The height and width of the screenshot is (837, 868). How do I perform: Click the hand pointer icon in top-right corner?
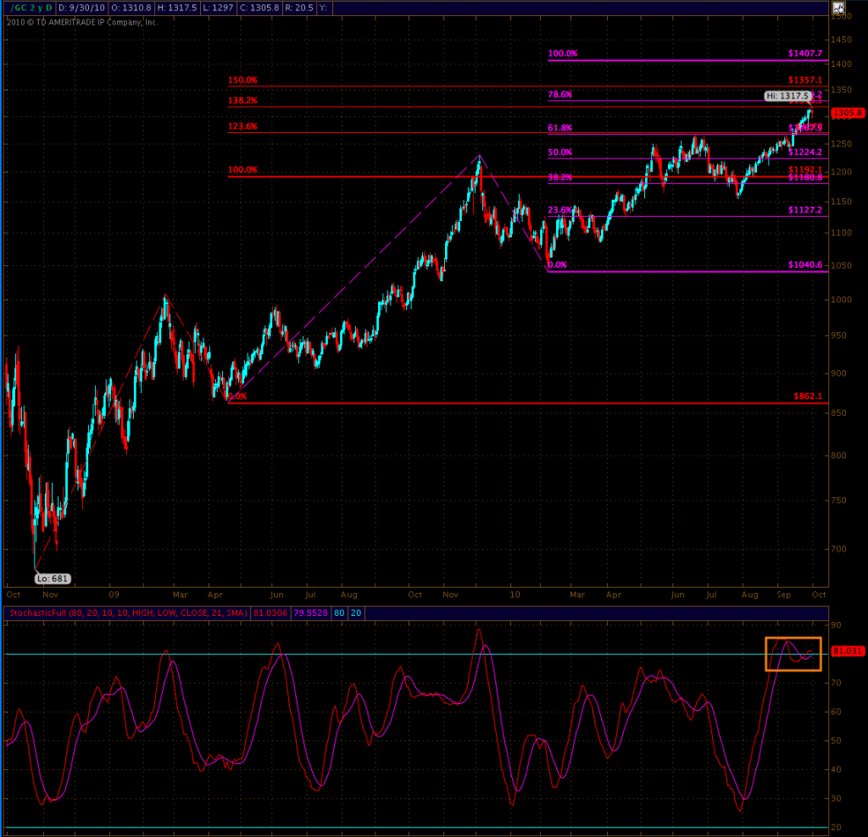pos(838,10)
